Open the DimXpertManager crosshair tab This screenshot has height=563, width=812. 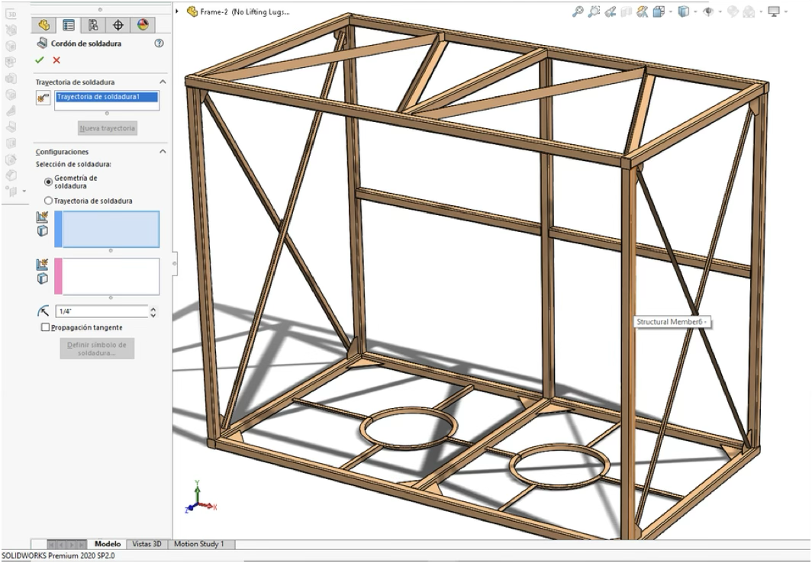click(x=118, y=25)
